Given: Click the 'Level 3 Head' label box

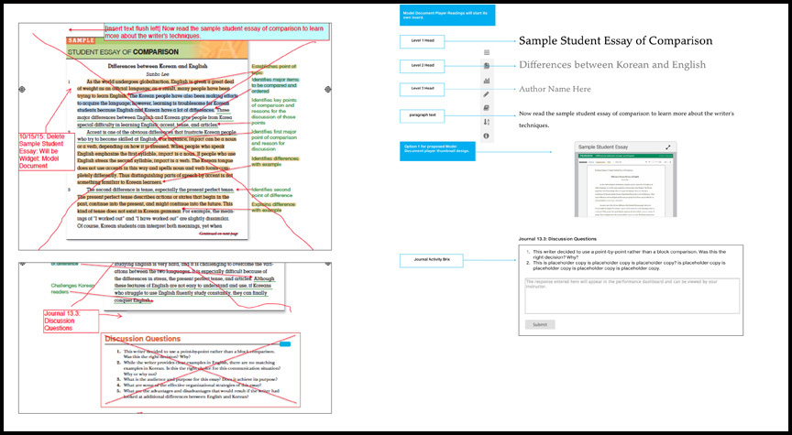Looking at the screenshot, I should click(423, 90).
